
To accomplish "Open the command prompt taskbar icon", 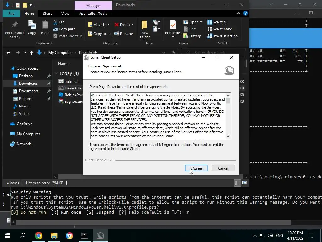I will click(85, 235).
